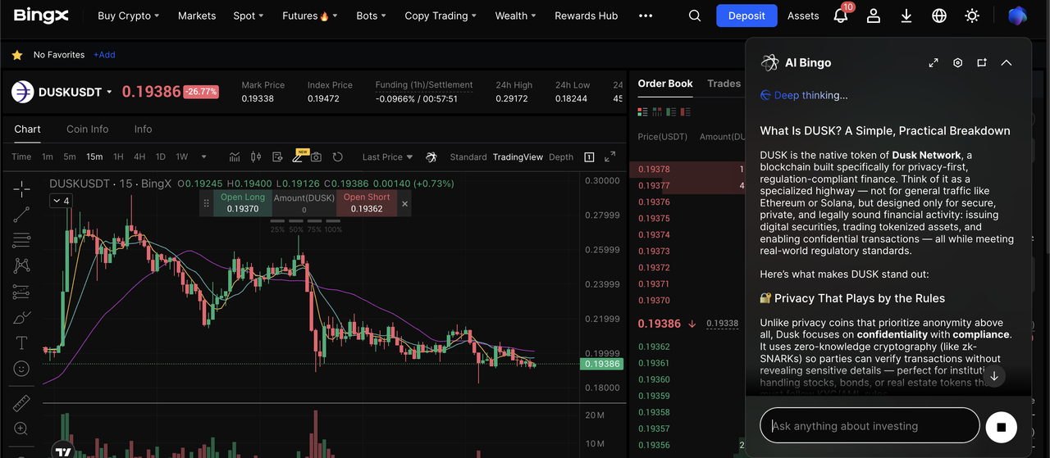Viewport: 1050px width, 458px height.
Task: Switch to the Coin Info tab
Action: click(x=88, y=129)
